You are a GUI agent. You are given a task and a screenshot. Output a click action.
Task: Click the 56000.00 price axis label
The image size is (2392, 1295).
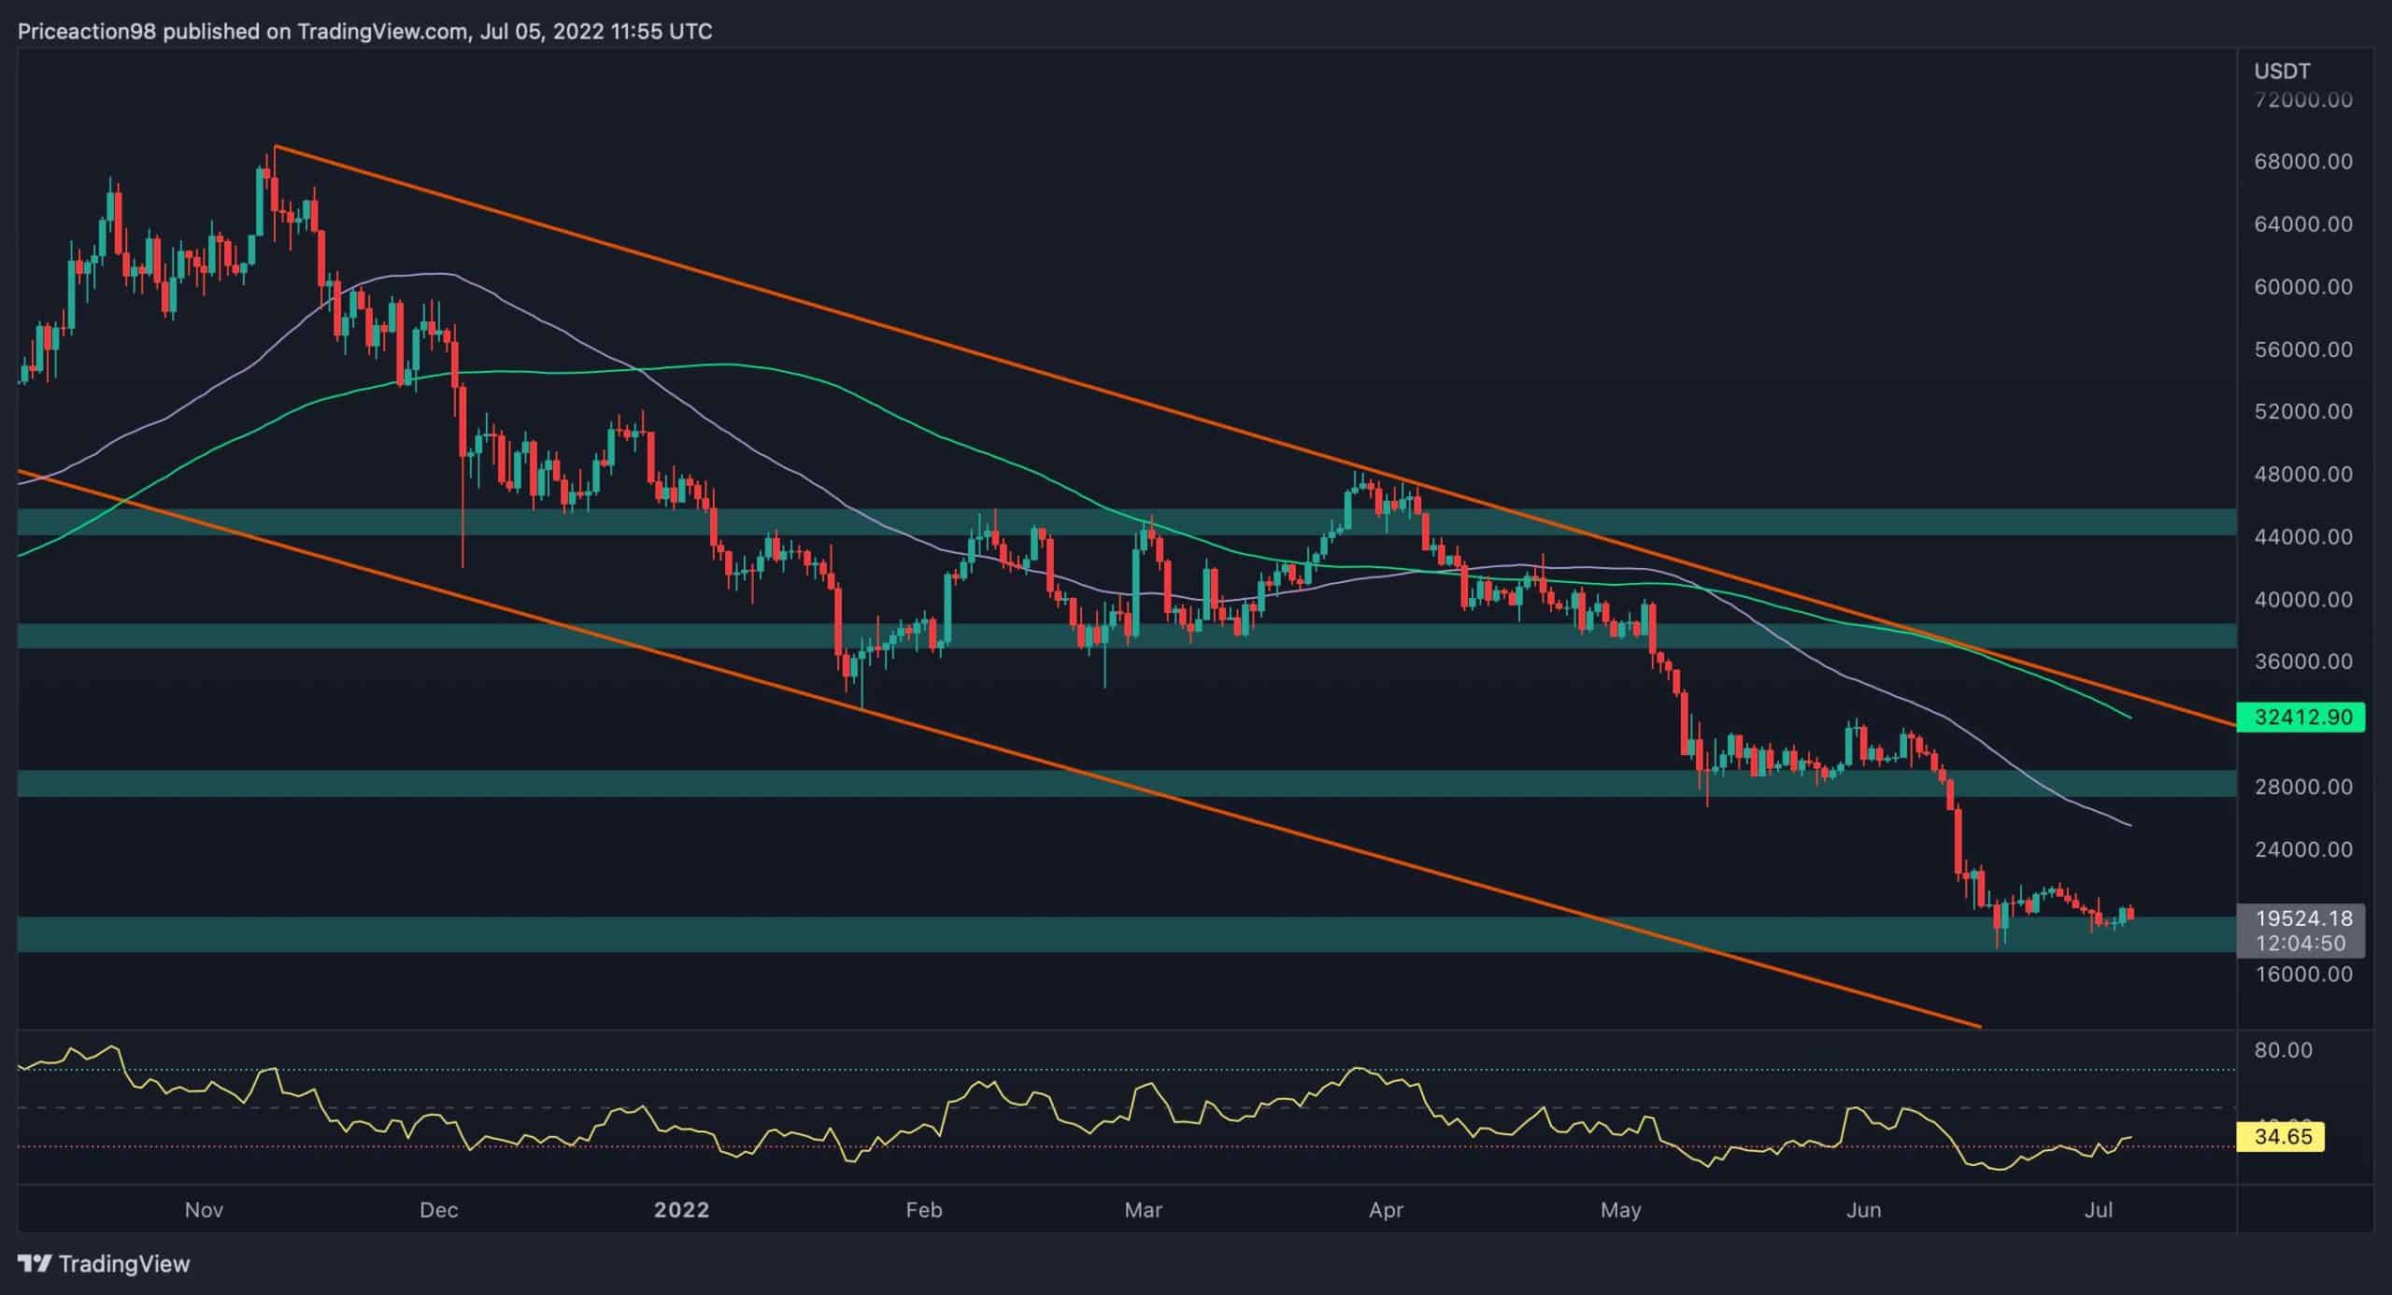(x=2303, y=349)
